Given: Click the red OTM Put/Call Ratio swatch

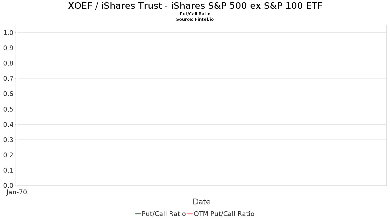Looking at the screenshot, I should 190,214.
